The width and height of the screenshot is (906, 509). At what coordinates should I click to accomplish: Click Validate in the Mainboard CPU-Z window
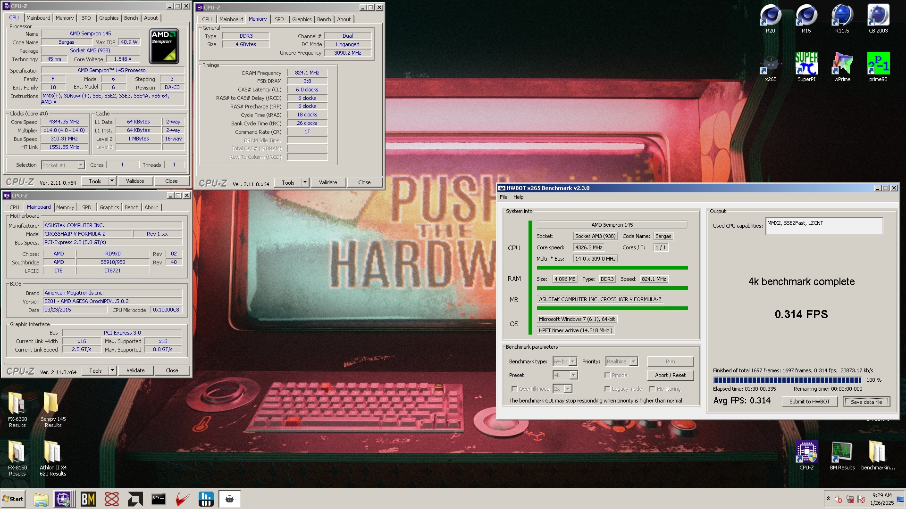pyautogui.click(x=135, y=370)
